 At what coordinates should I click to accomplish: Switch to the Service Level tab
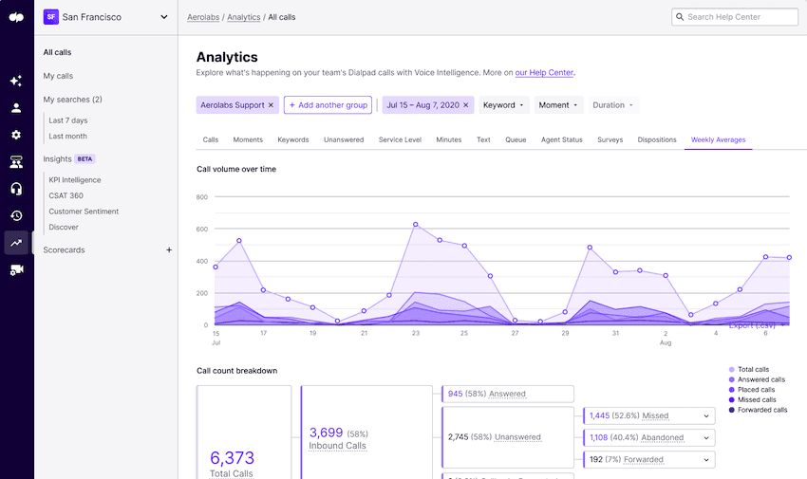pyautogui.click(x=400, y=139)
